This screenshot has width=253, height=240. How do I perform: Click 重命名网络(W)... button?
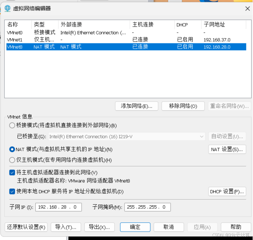coord(229,106)
